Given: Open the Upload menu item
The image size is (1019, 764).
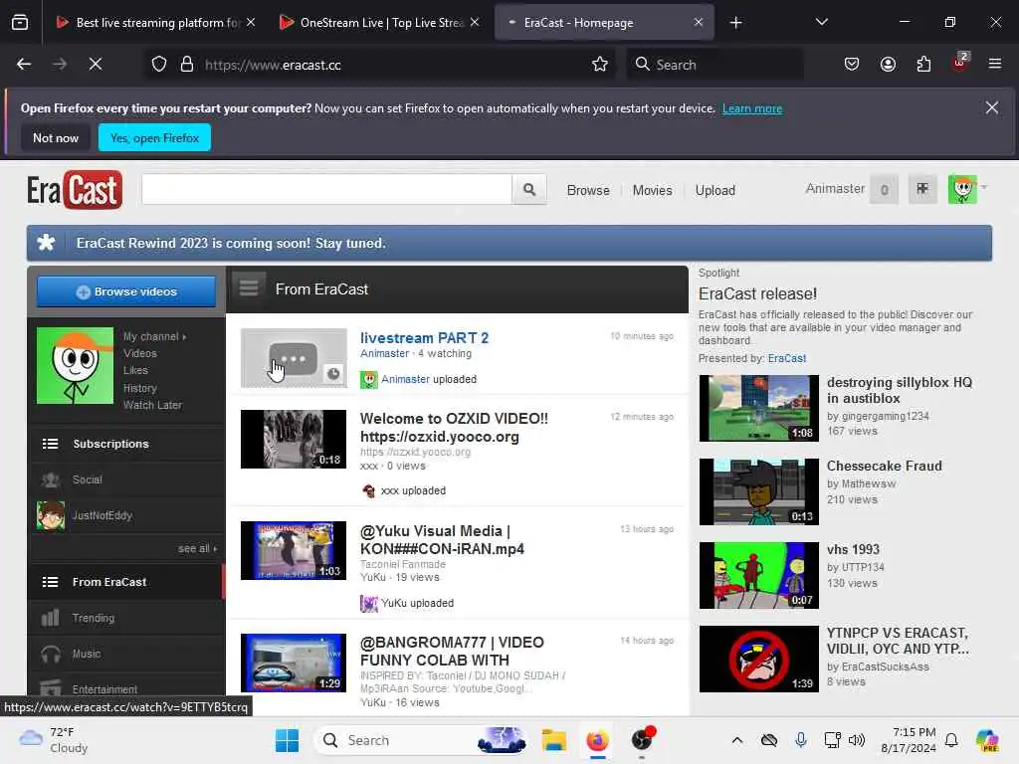Looking at the screenshot, I should [x=714, y=190].
